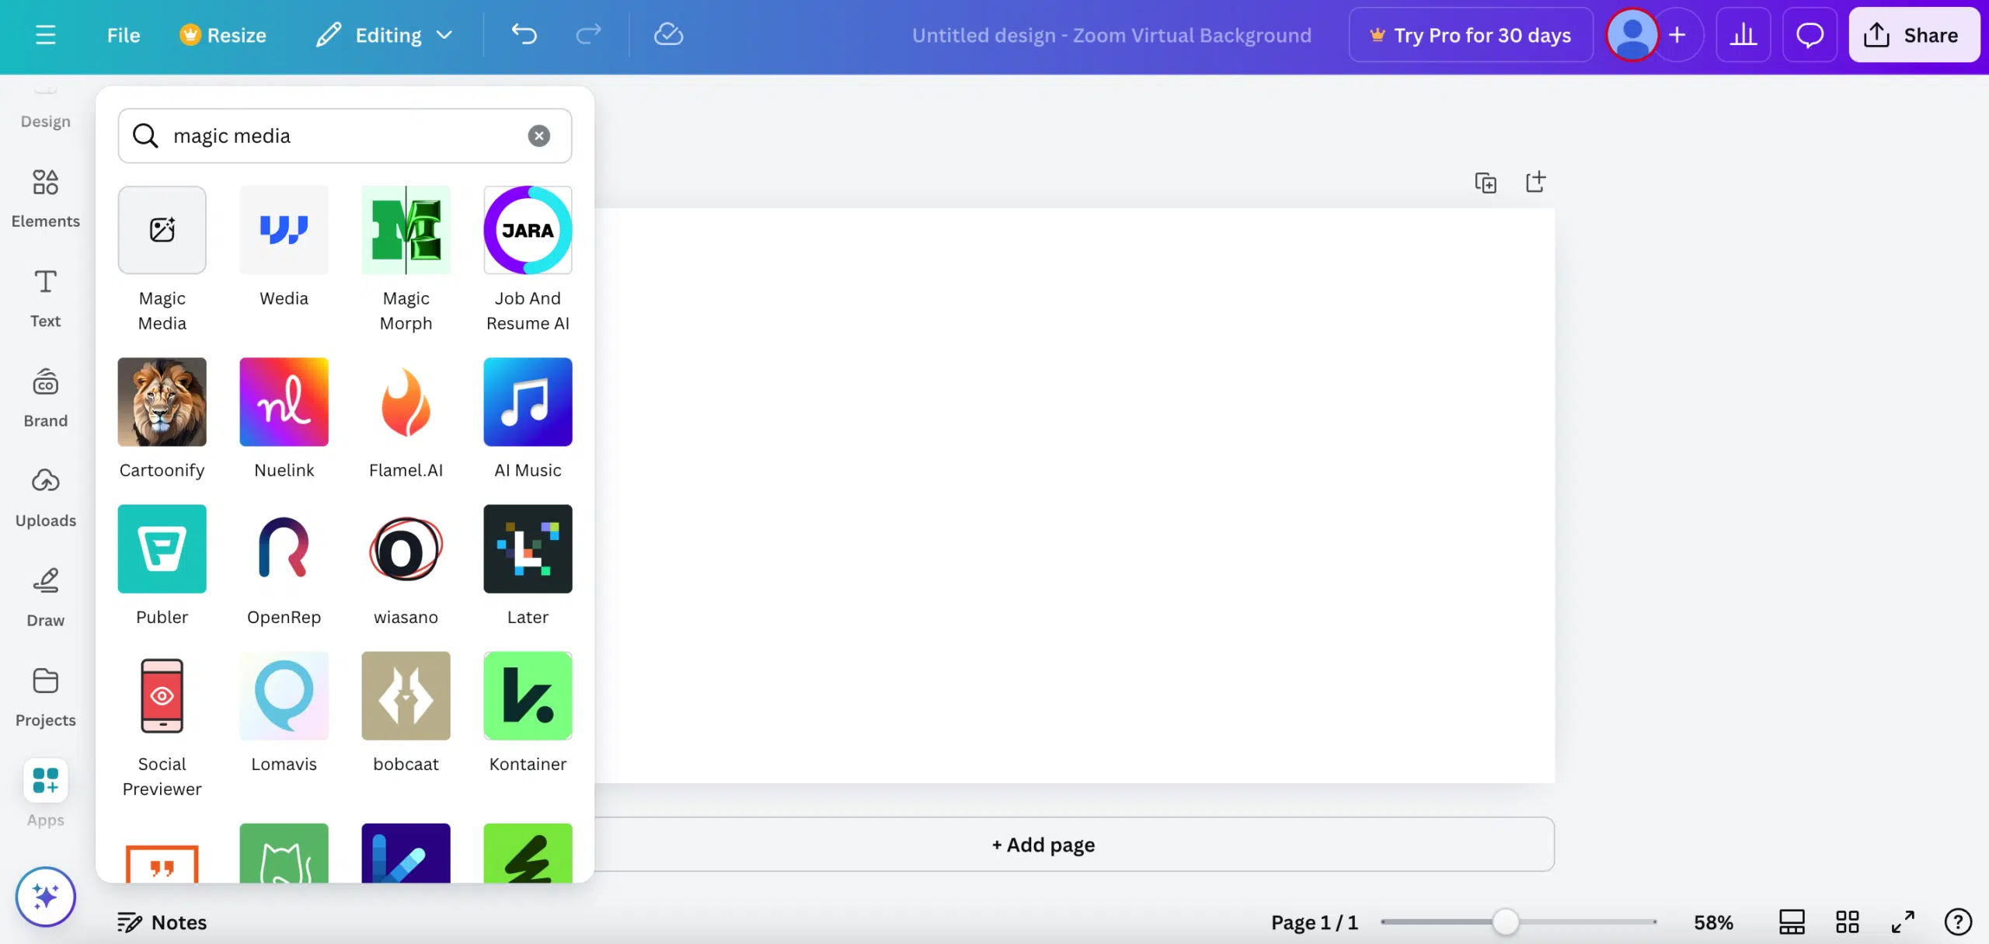Screen dimensions: 1989x944
Task: Switch to scroll view layout icon
Action: [x=1792, y=922]
